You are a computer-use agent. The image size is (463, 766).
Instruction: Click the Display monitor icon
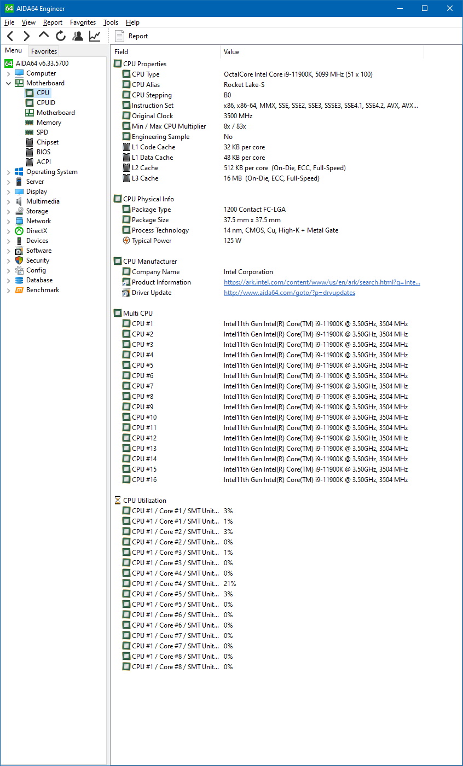tap(19, 191)
